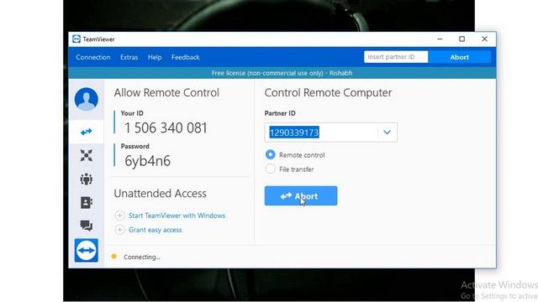Click Your ID number 1 506 340 081
538x302 pixels.
pyautogui.click(x=166, y=128)
